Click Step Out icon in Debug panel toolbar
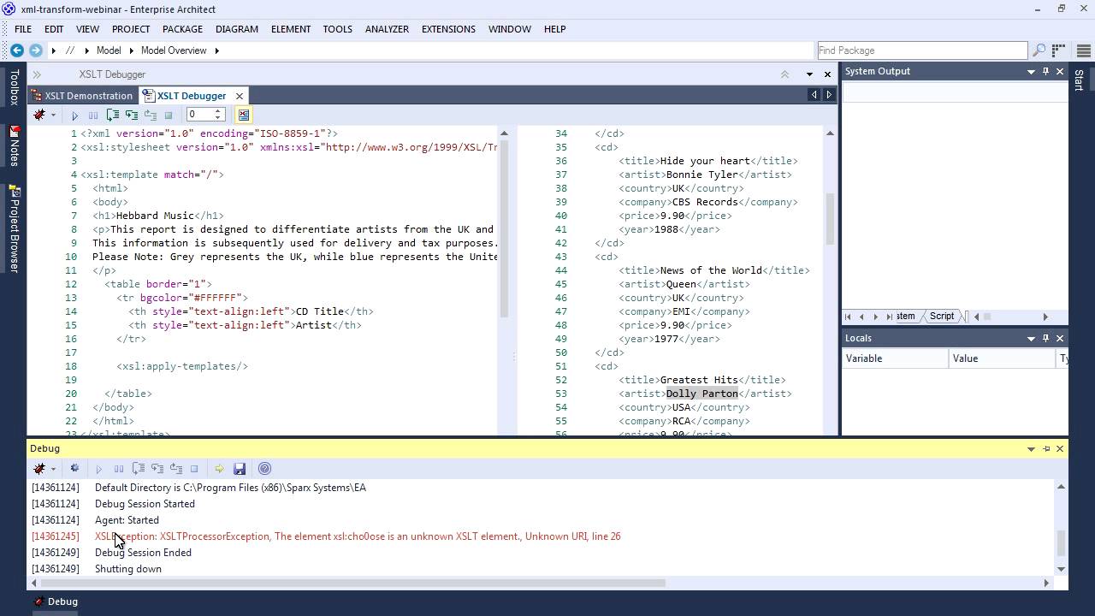 click(x=176, y=469)
